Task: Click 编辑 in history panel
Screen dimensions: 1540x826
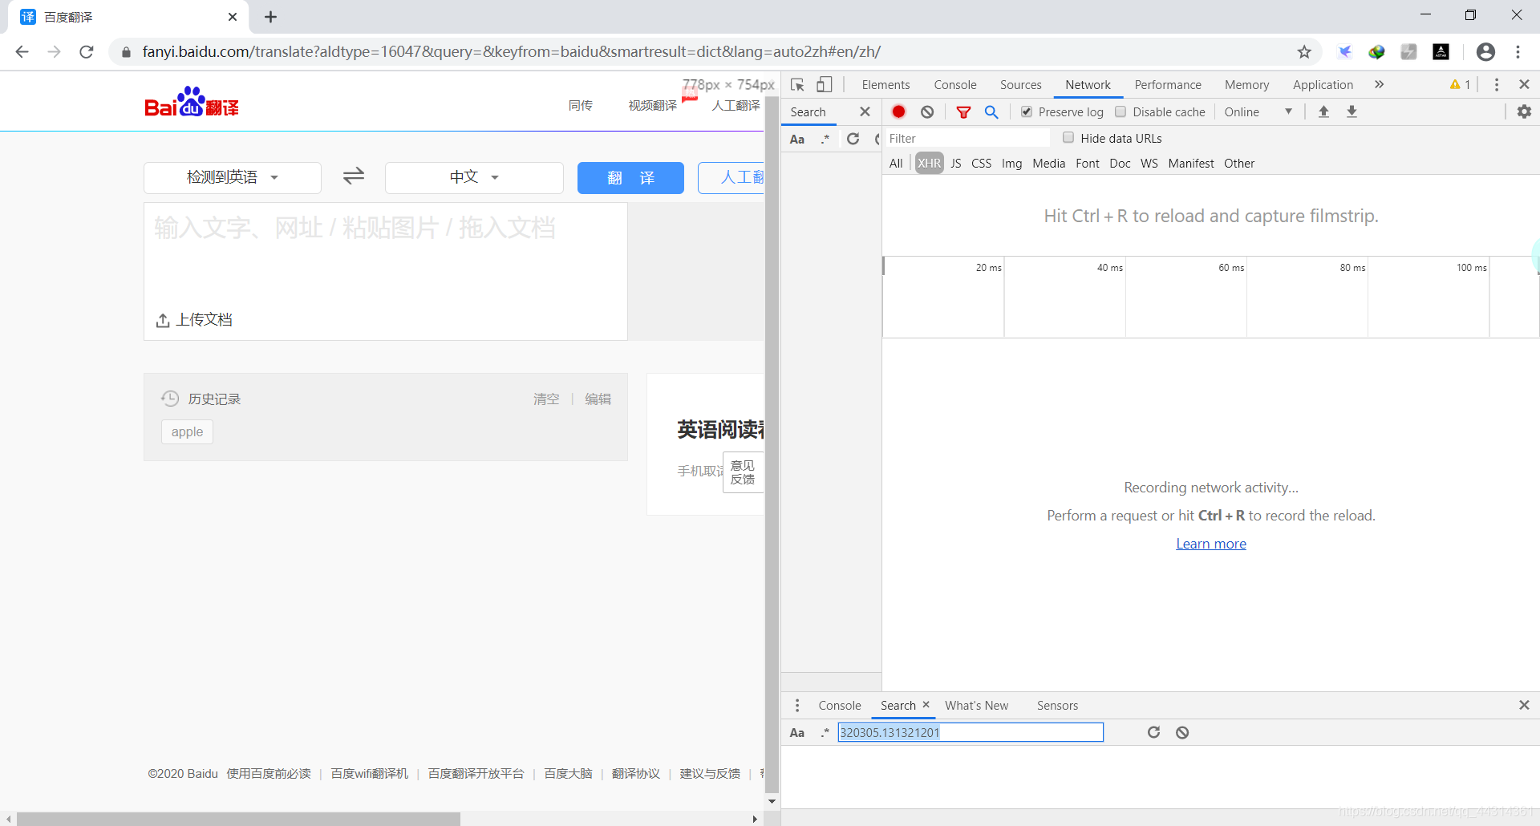Action: tap(598, 399)
